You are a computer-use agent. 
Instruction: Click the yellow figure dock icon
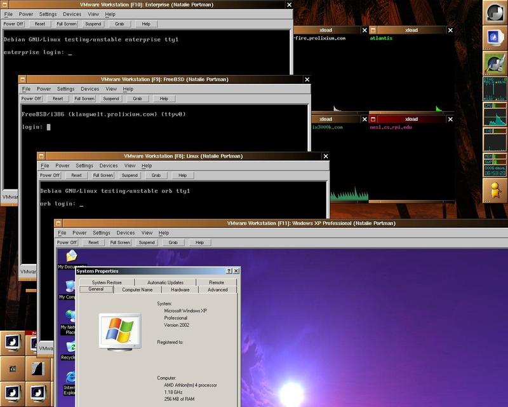(495, 190)
